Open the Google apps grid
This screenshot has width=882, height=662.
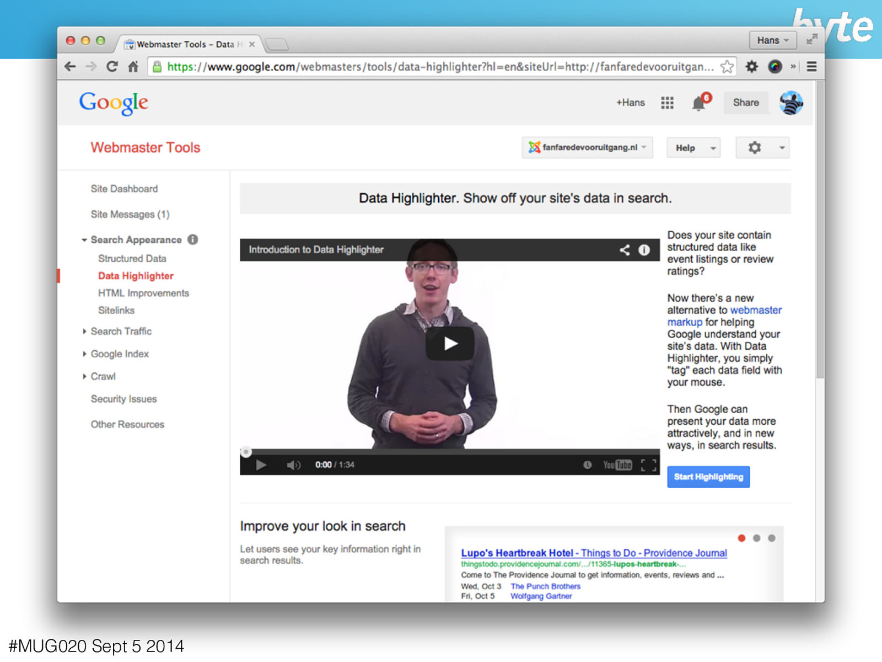click(667, 103)
